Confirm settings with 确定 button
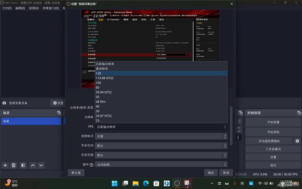The image size is (302, 189). click(x=211, y=173)
